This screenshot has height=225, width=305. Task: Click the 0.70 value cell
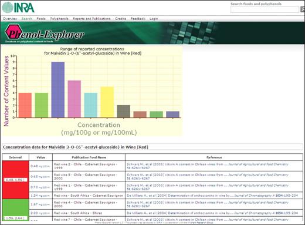[x=40, y=187]
